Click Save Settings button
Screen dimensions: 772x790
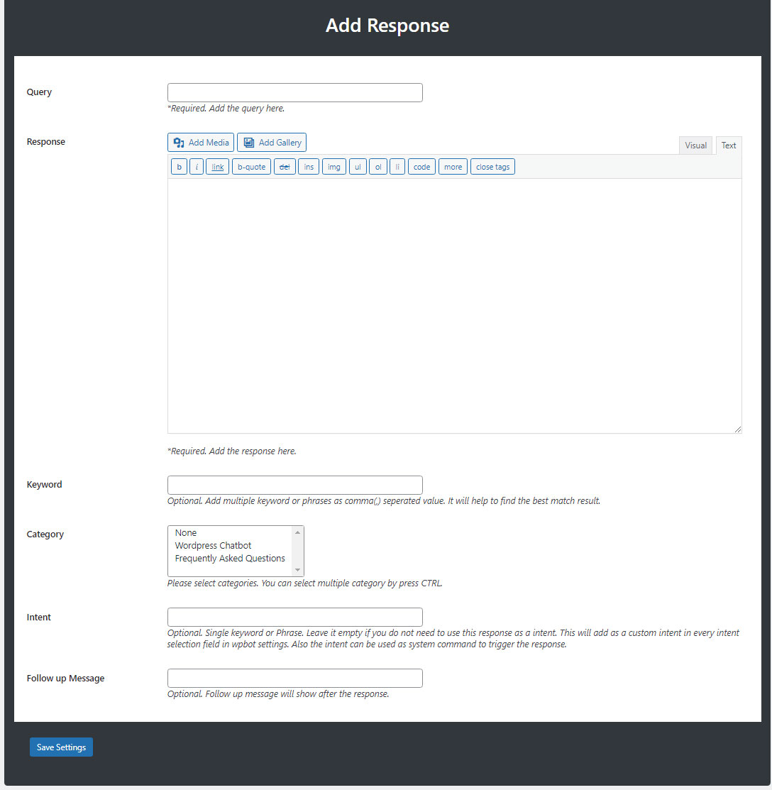tap(61, 747)
